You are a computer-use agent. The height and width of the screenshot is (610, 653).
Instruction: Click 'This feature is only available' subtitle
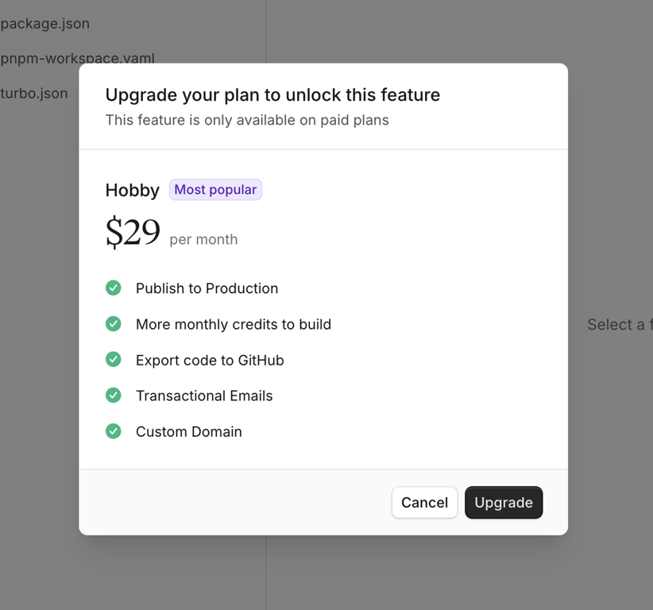pyautogui.click(x=247, y=121)
